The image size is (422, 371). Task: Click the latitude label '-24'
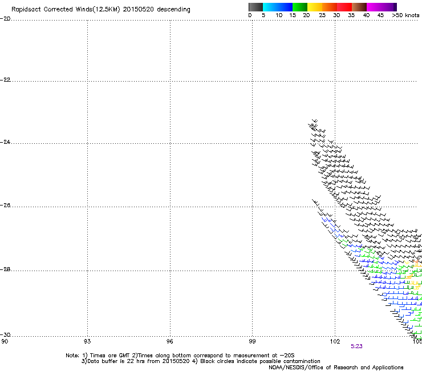tap(5, 142)
